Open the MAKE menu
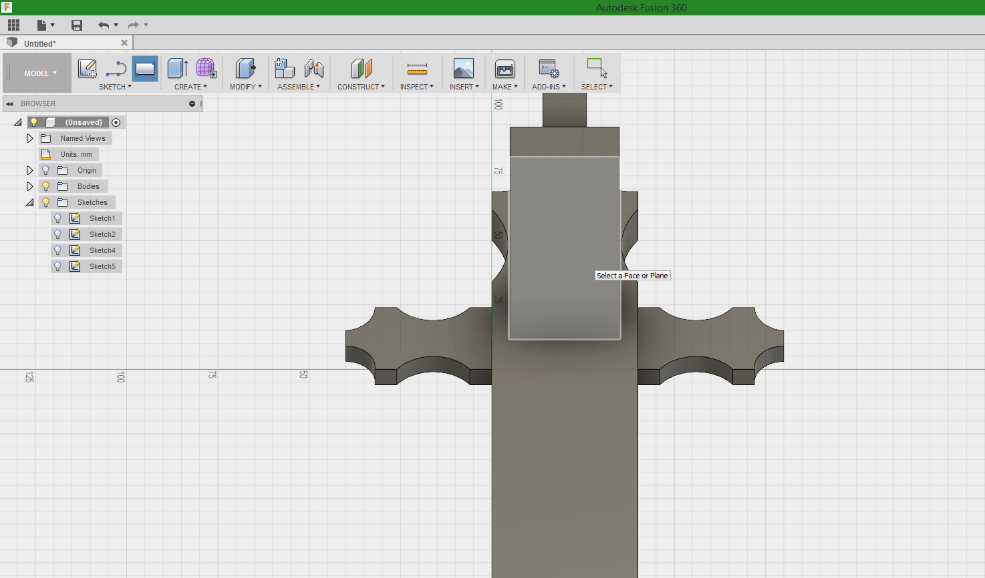The image size is (985, 578). pos(505,87)
